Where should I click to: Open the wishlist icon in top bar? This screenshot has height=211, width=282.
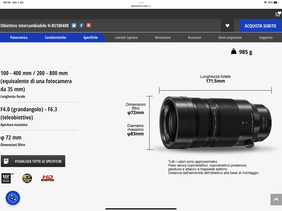[278, 14]
